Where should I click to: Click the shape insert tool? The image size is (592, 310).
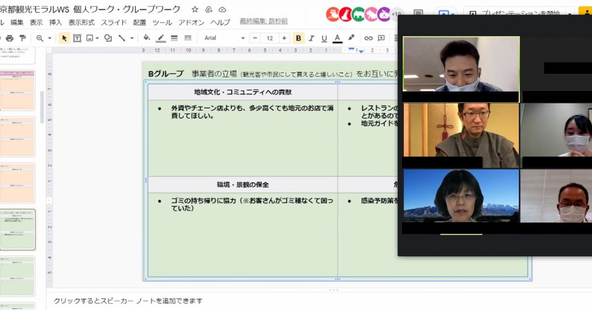(108, 38)
